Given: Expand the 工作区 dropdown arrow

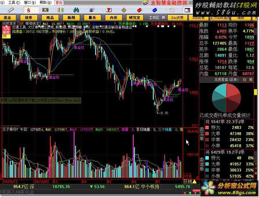Looking at the screenshot, I should 163,17.
